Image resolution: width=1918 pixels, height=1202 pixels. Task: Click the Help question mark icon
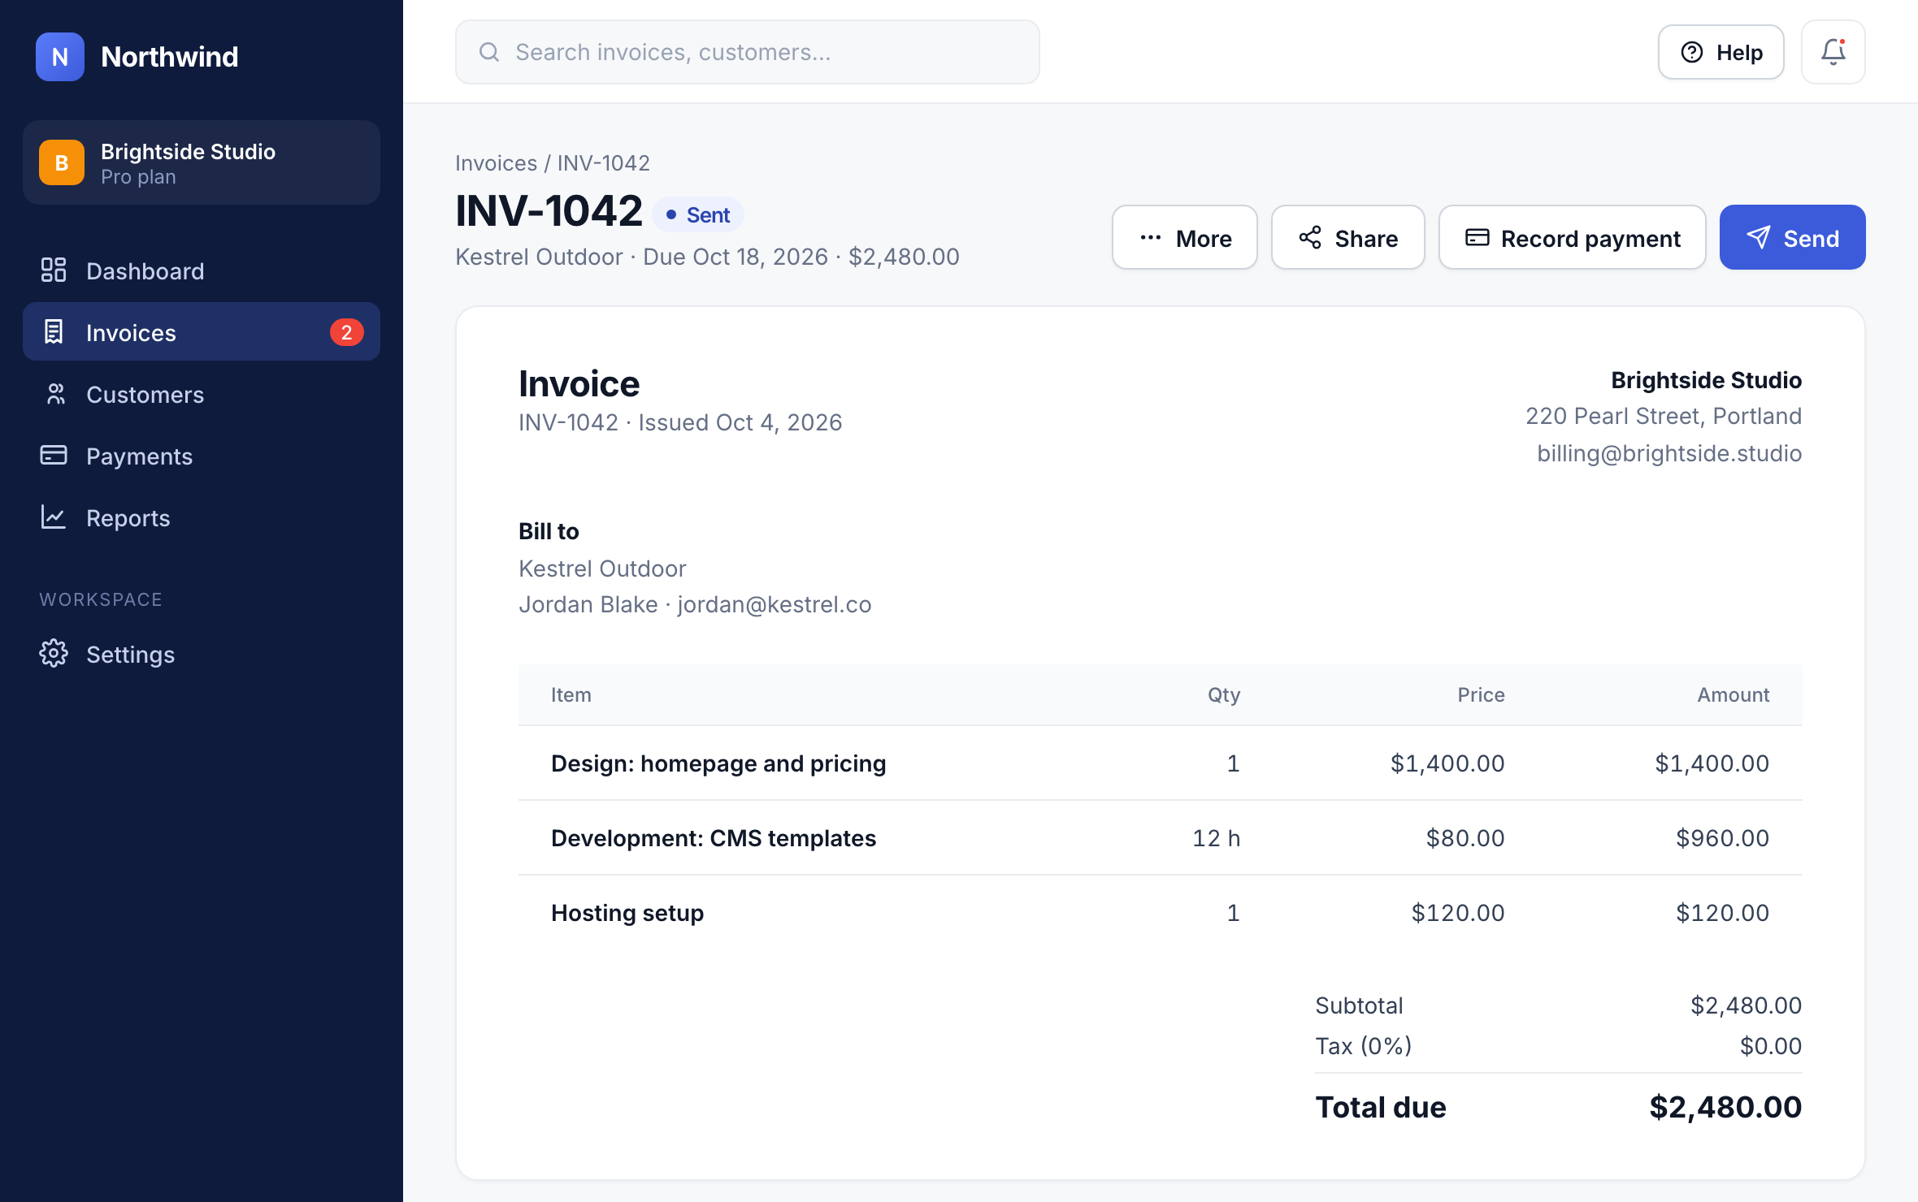pos(1691,52)
